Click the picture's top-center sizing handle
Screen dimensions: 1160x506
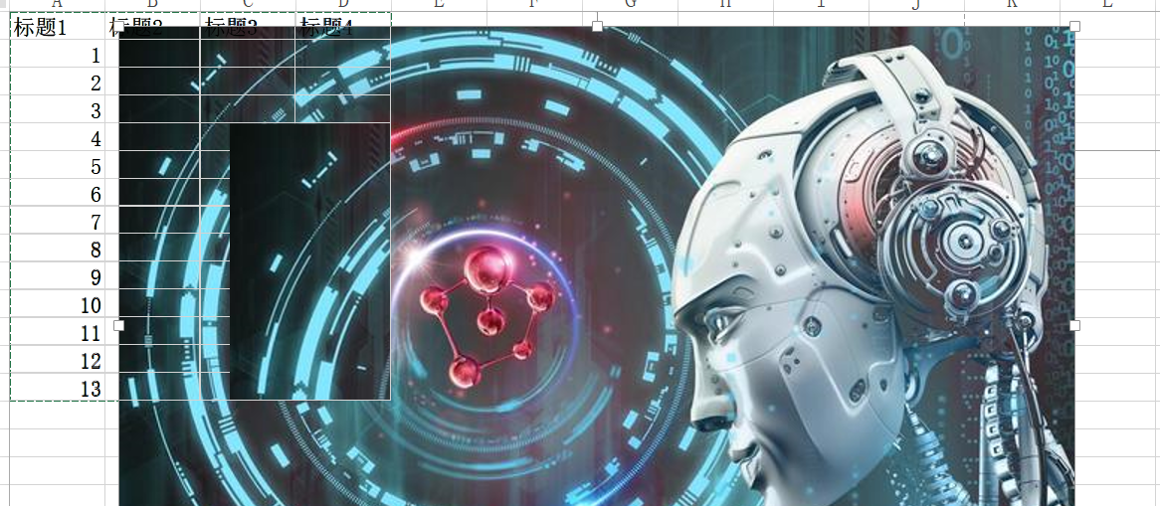(597, 27)
